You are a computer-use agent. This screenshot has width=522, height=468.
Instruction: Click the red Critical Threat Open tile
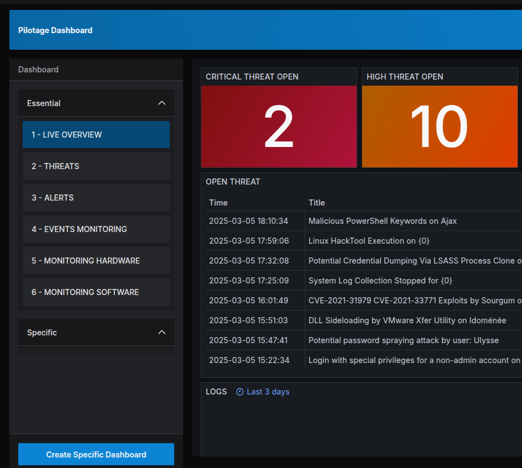pyautogui.click(x=279, y=127)
